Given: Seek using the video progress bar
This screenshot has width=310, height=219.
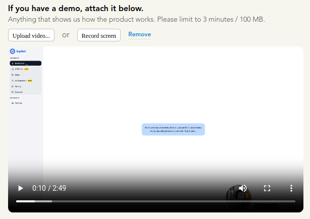Looking at the screenshot, I should point(156,201).
